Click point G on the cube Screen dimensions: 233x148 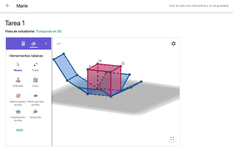point(121,66)
